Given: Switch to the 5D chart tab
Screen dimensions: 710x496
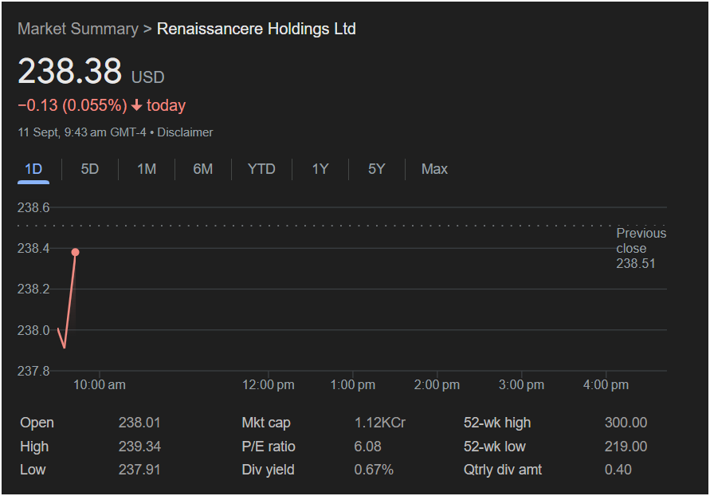Looking at the screenshot, I should [x=90, y=169].
